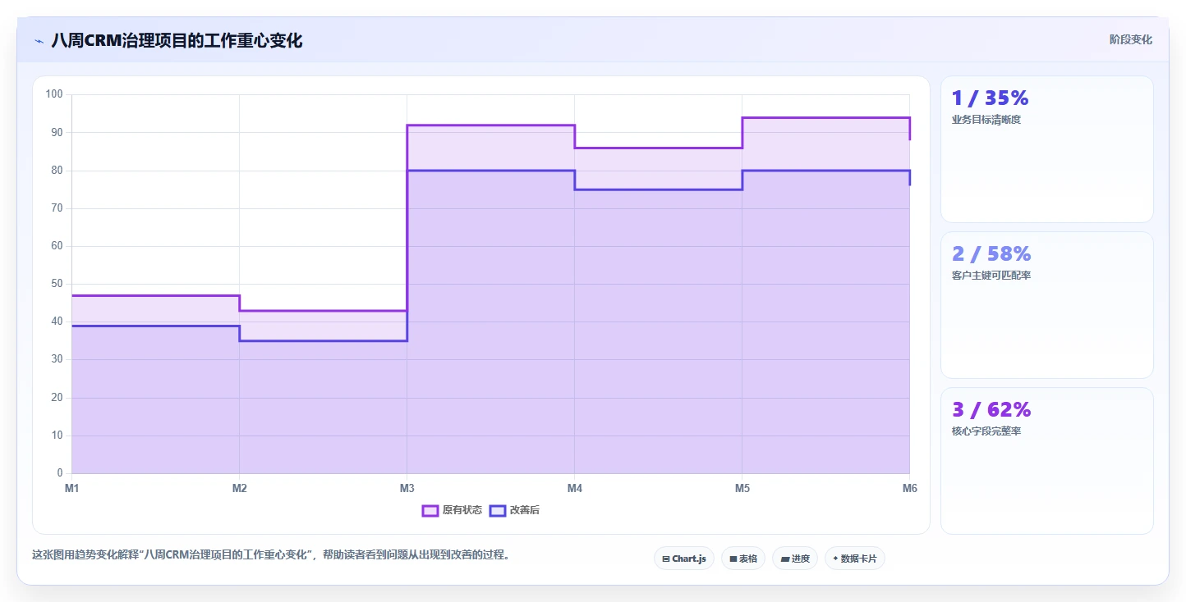Click the 3 / 62% card value

pyautogui.click(x=991, y=409)
